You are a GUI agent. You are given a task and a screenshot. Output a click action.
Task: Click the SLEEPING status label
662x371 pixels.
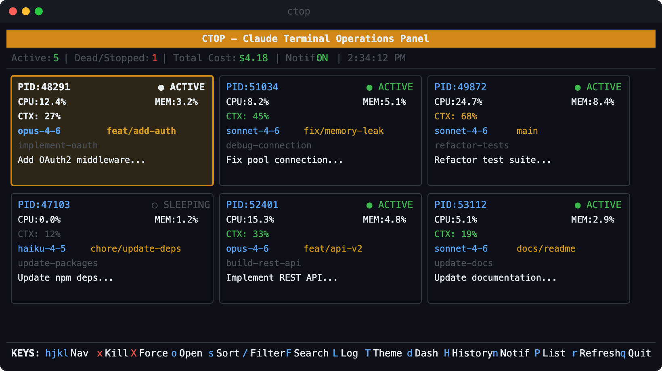pos(186,205)
